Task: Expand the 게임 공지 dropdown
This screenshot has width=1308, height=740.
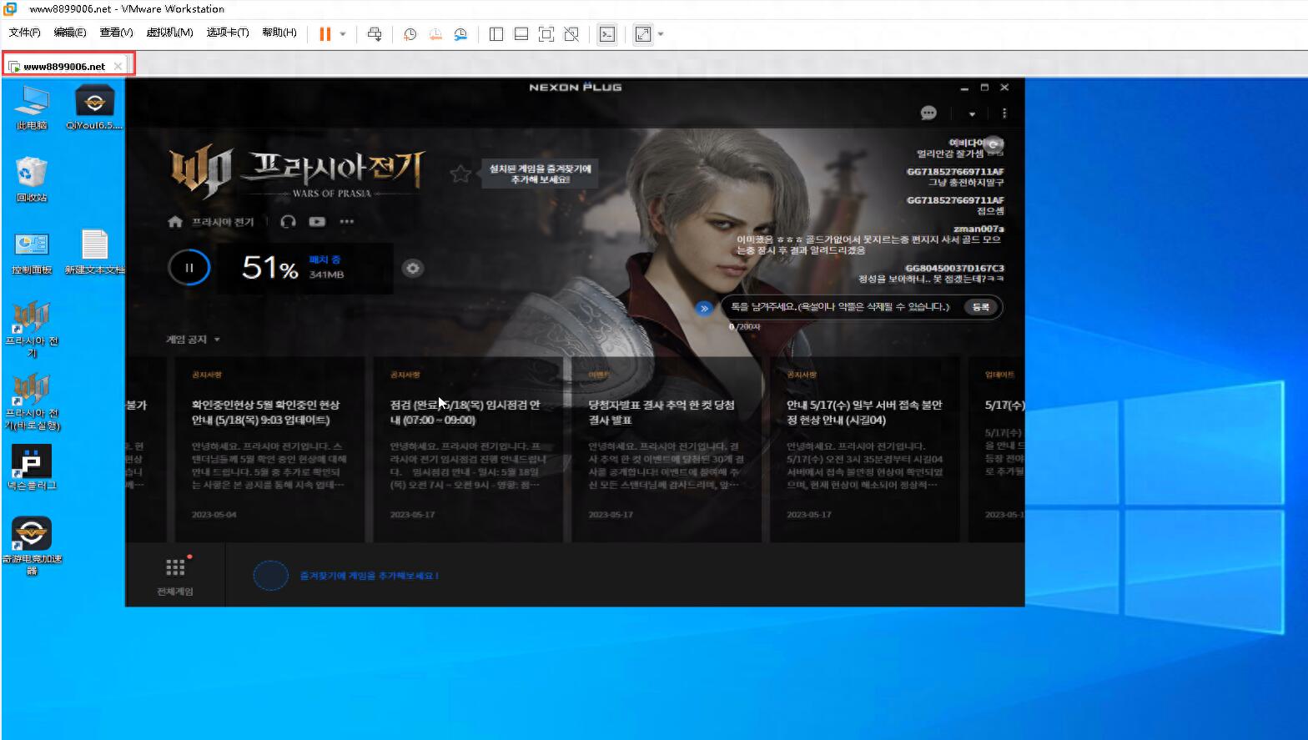Action: click(193, 340)
